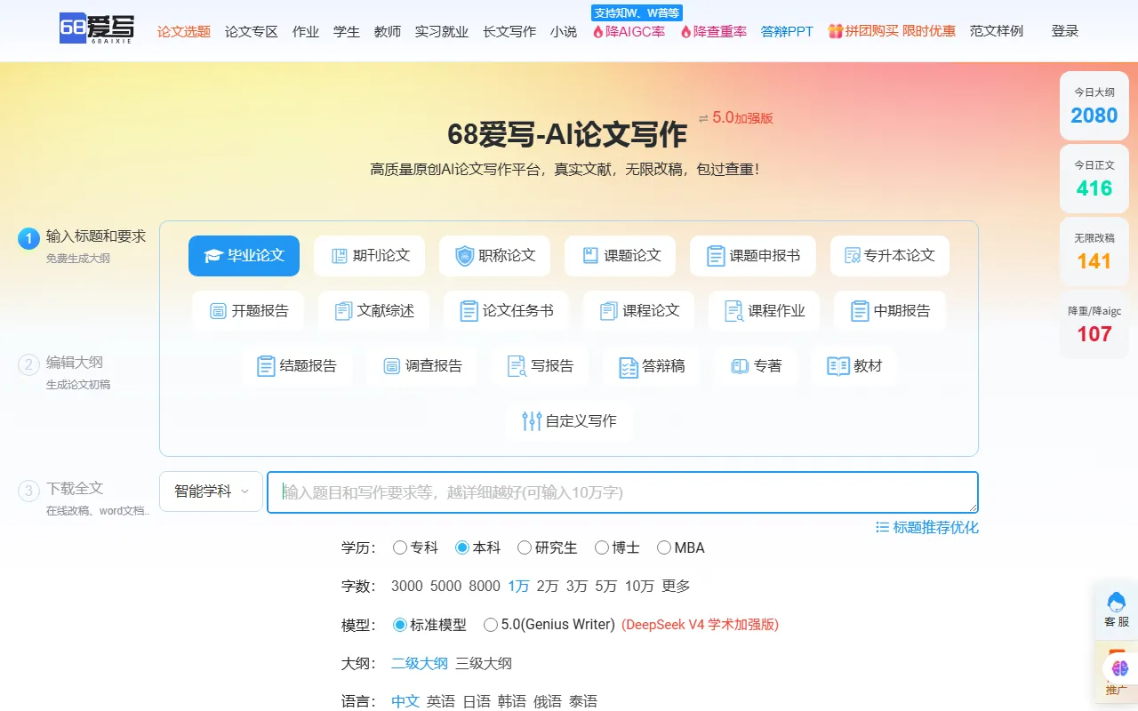1138x711 pixels.
Task: Click the graduation cap icon on 毕业论文
Action: point(212,256)
